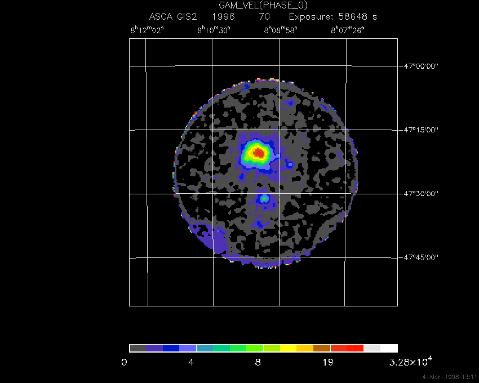Click the lime green colorbar swatch
Viewport: 479px width, 383px height.
click(255, 348)
